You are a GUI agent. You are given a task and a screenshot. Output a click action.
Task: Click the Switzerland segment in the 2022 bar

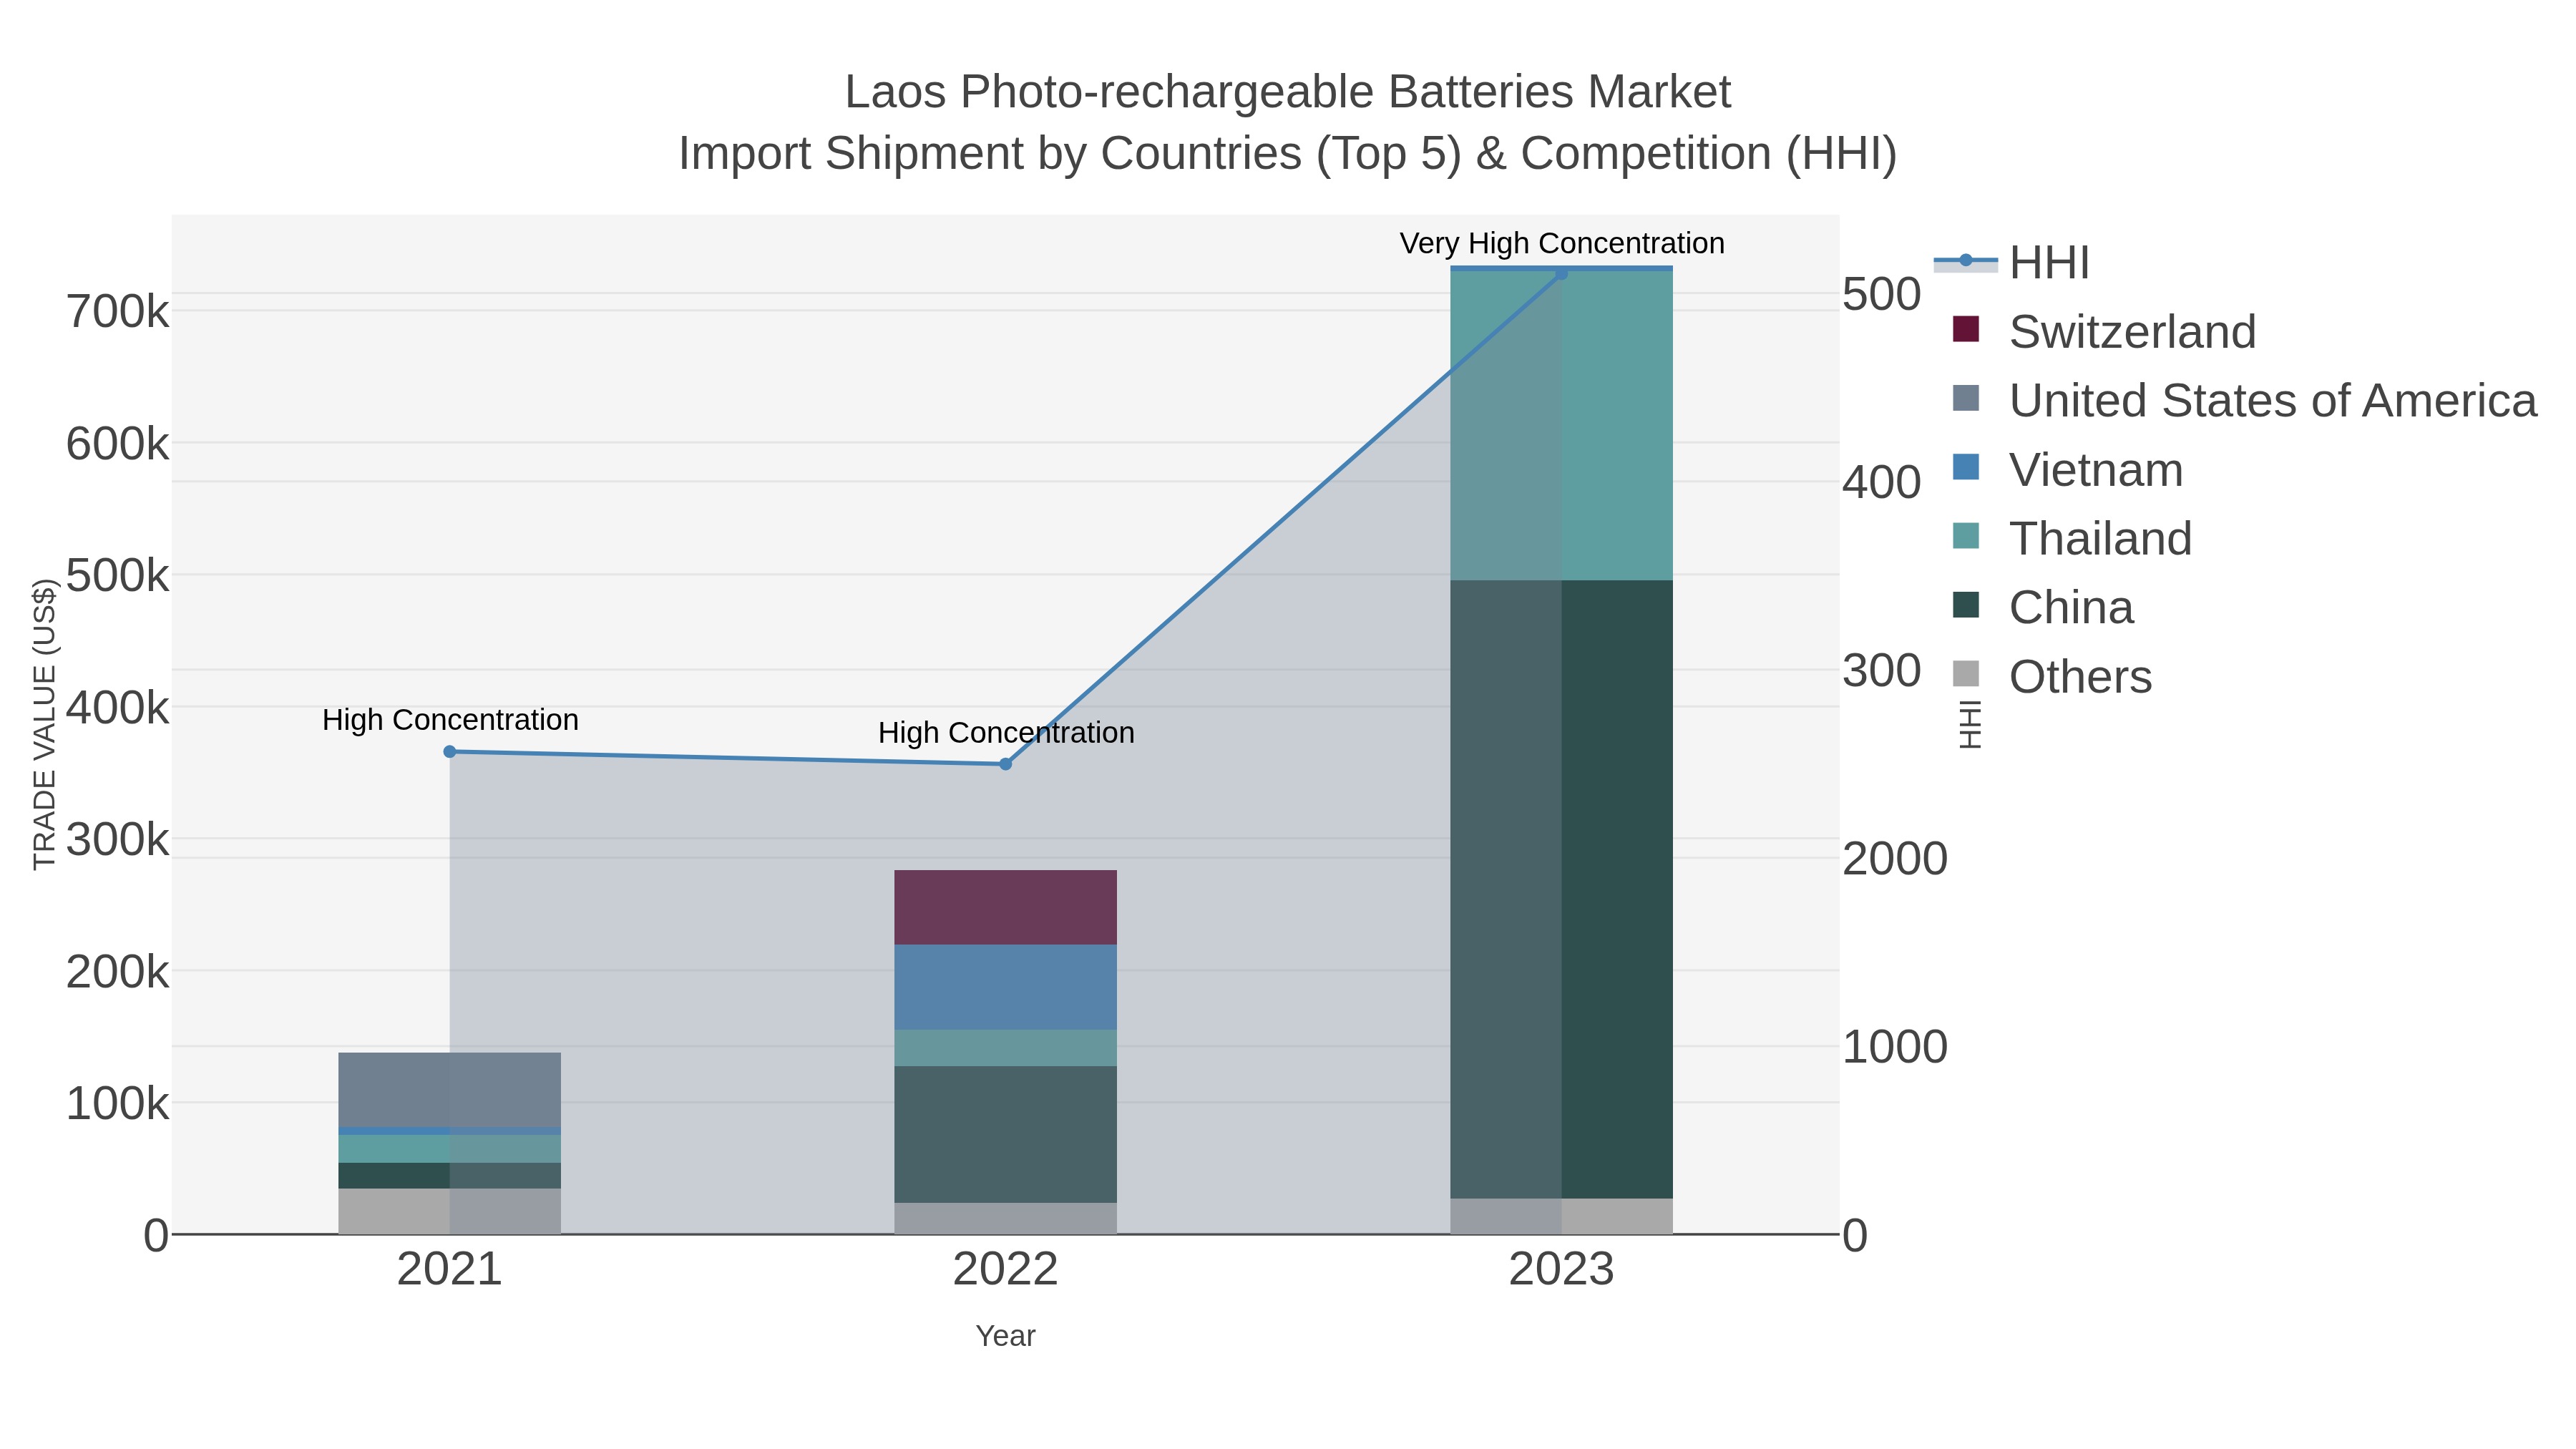(x=1006, y=908)
